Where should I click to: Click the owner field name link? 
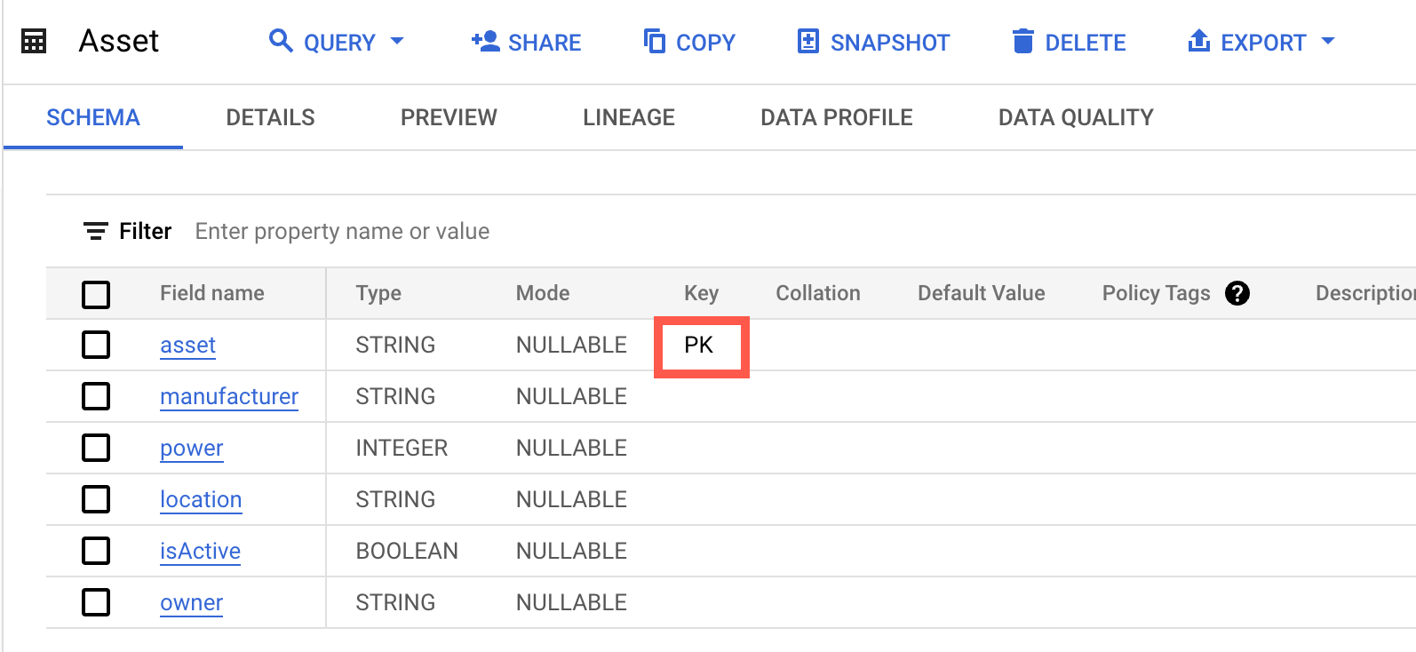pos(191,602)
